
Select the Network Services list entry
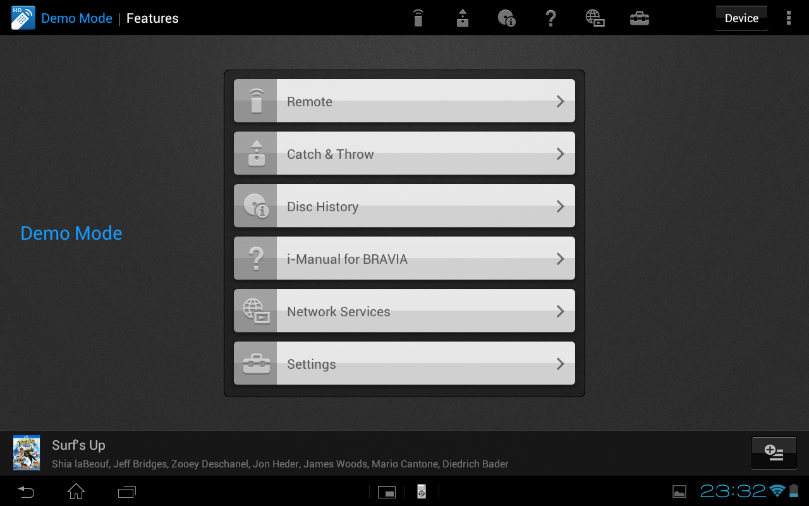404,311
